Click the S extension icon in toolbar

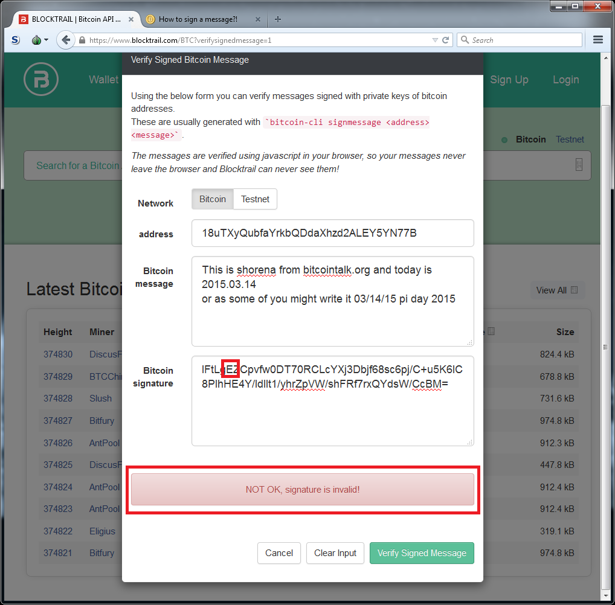[x=15, y=40]
